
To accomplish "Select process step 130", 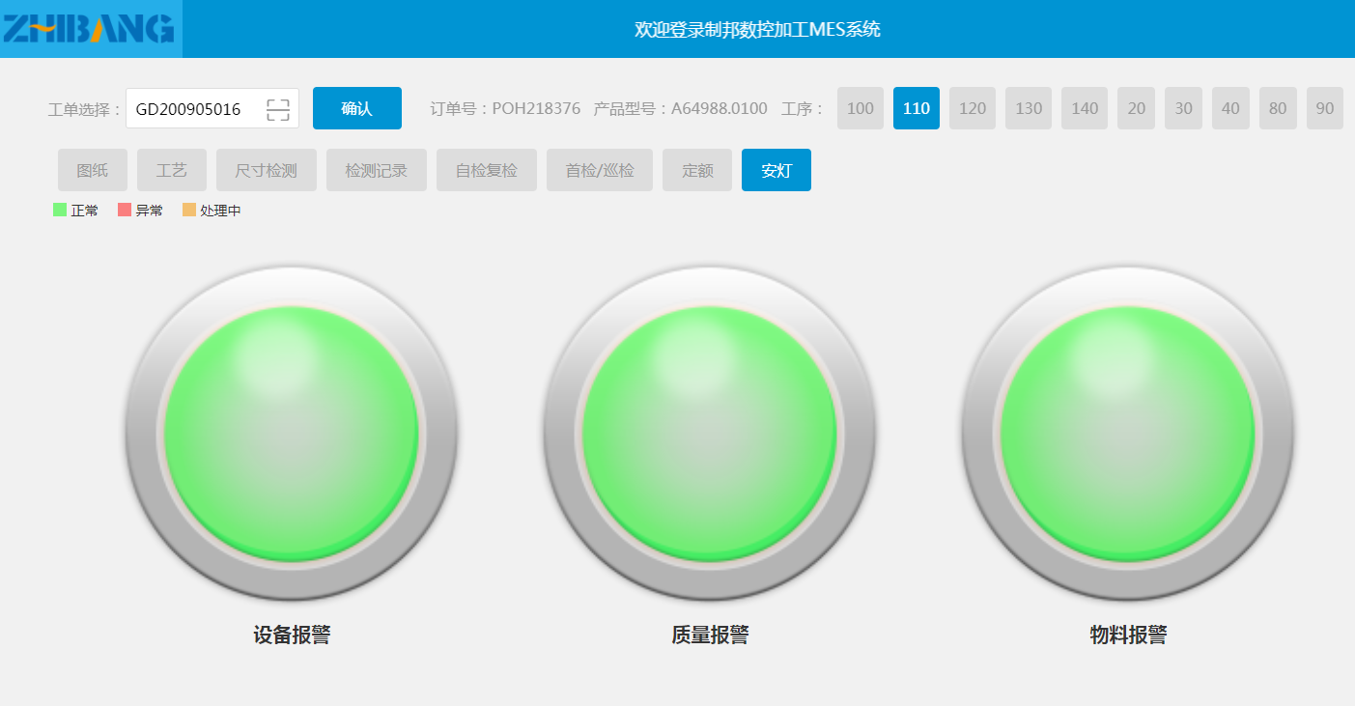I will (x=1029, y=108).
